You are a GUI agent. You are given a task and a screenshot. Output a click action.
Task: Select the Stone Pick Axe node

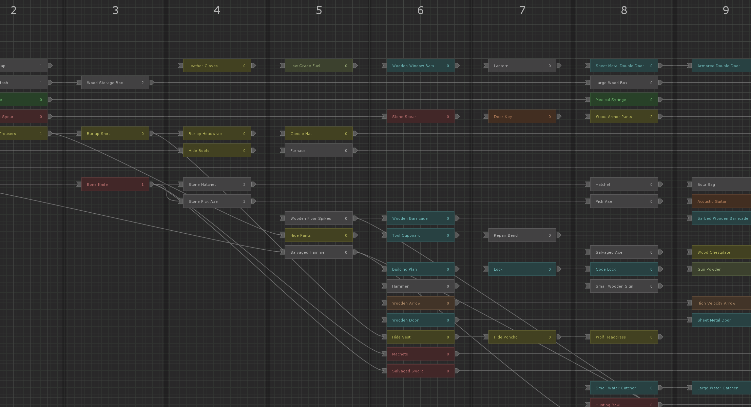(215, 201)
